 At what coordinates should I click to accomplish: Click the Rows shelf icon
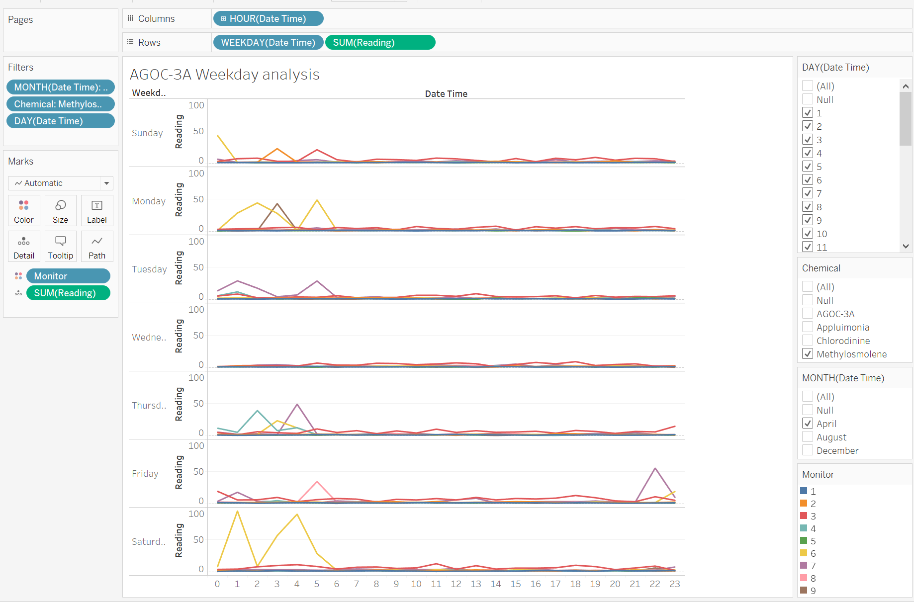point(130,42)
